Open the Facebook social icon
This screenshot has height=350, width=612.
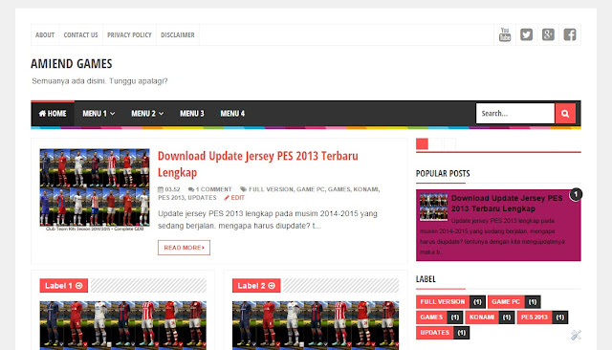(x=570, y=34)
